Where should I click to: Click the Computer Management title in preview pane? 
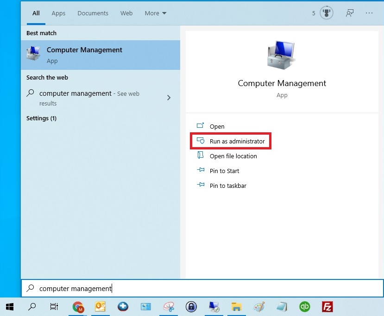tap(282, 83)
